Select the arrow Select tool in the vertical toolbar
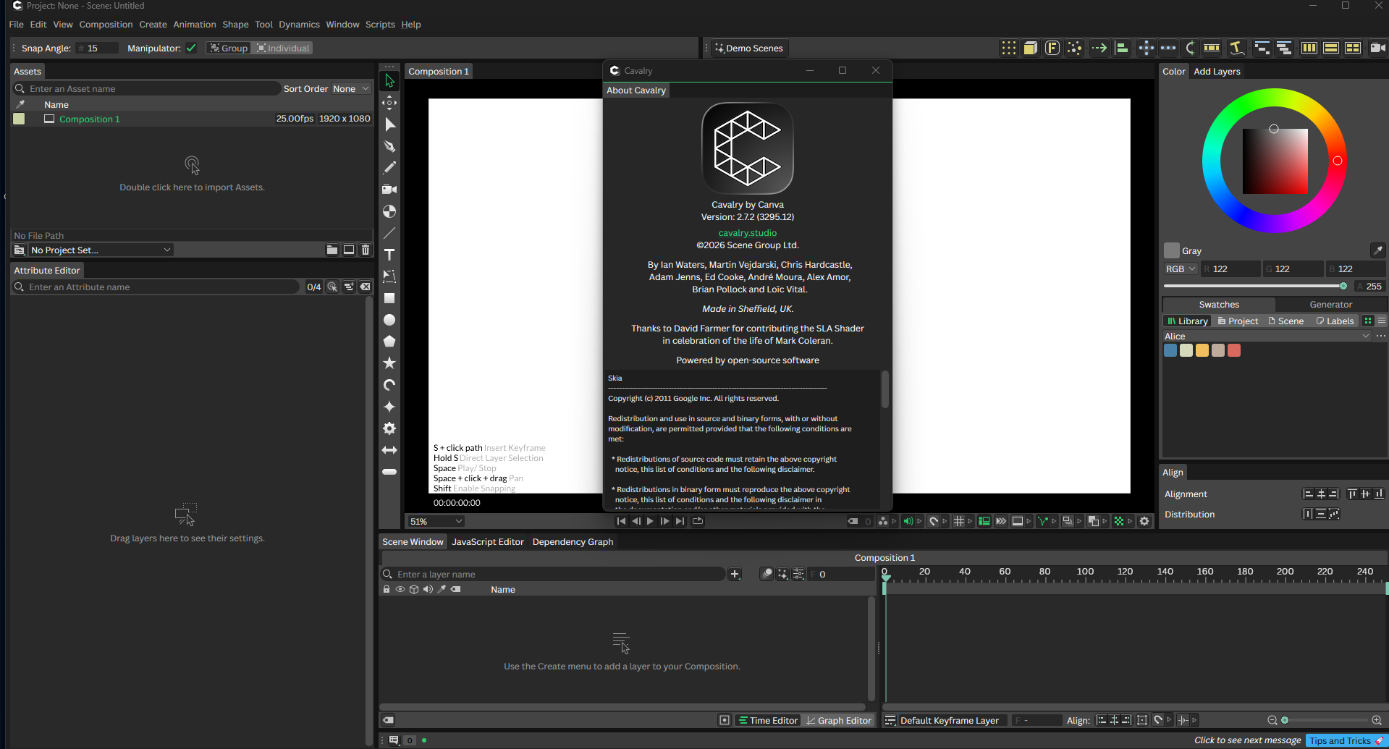This screenshot has width=1389, height=749. click(389, 81)
